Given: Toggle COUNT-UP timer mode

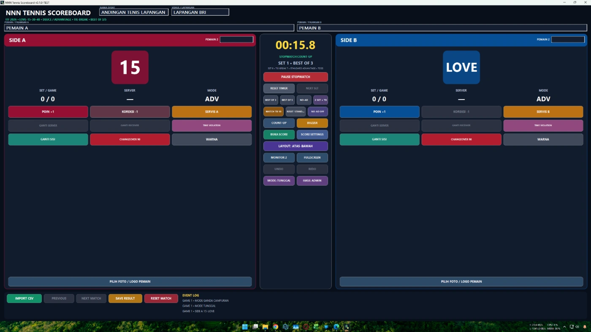Looking at the screenshot, I should click(x=279, y=123).
